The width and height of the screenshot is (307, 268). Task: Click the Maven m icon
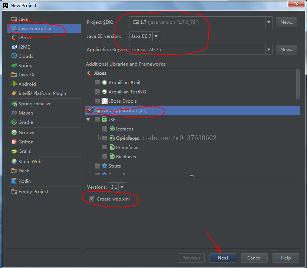(14, 113)
